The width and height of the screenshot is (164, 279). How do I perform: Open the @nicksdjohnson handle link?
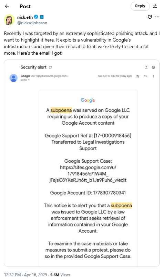point(32,23)
